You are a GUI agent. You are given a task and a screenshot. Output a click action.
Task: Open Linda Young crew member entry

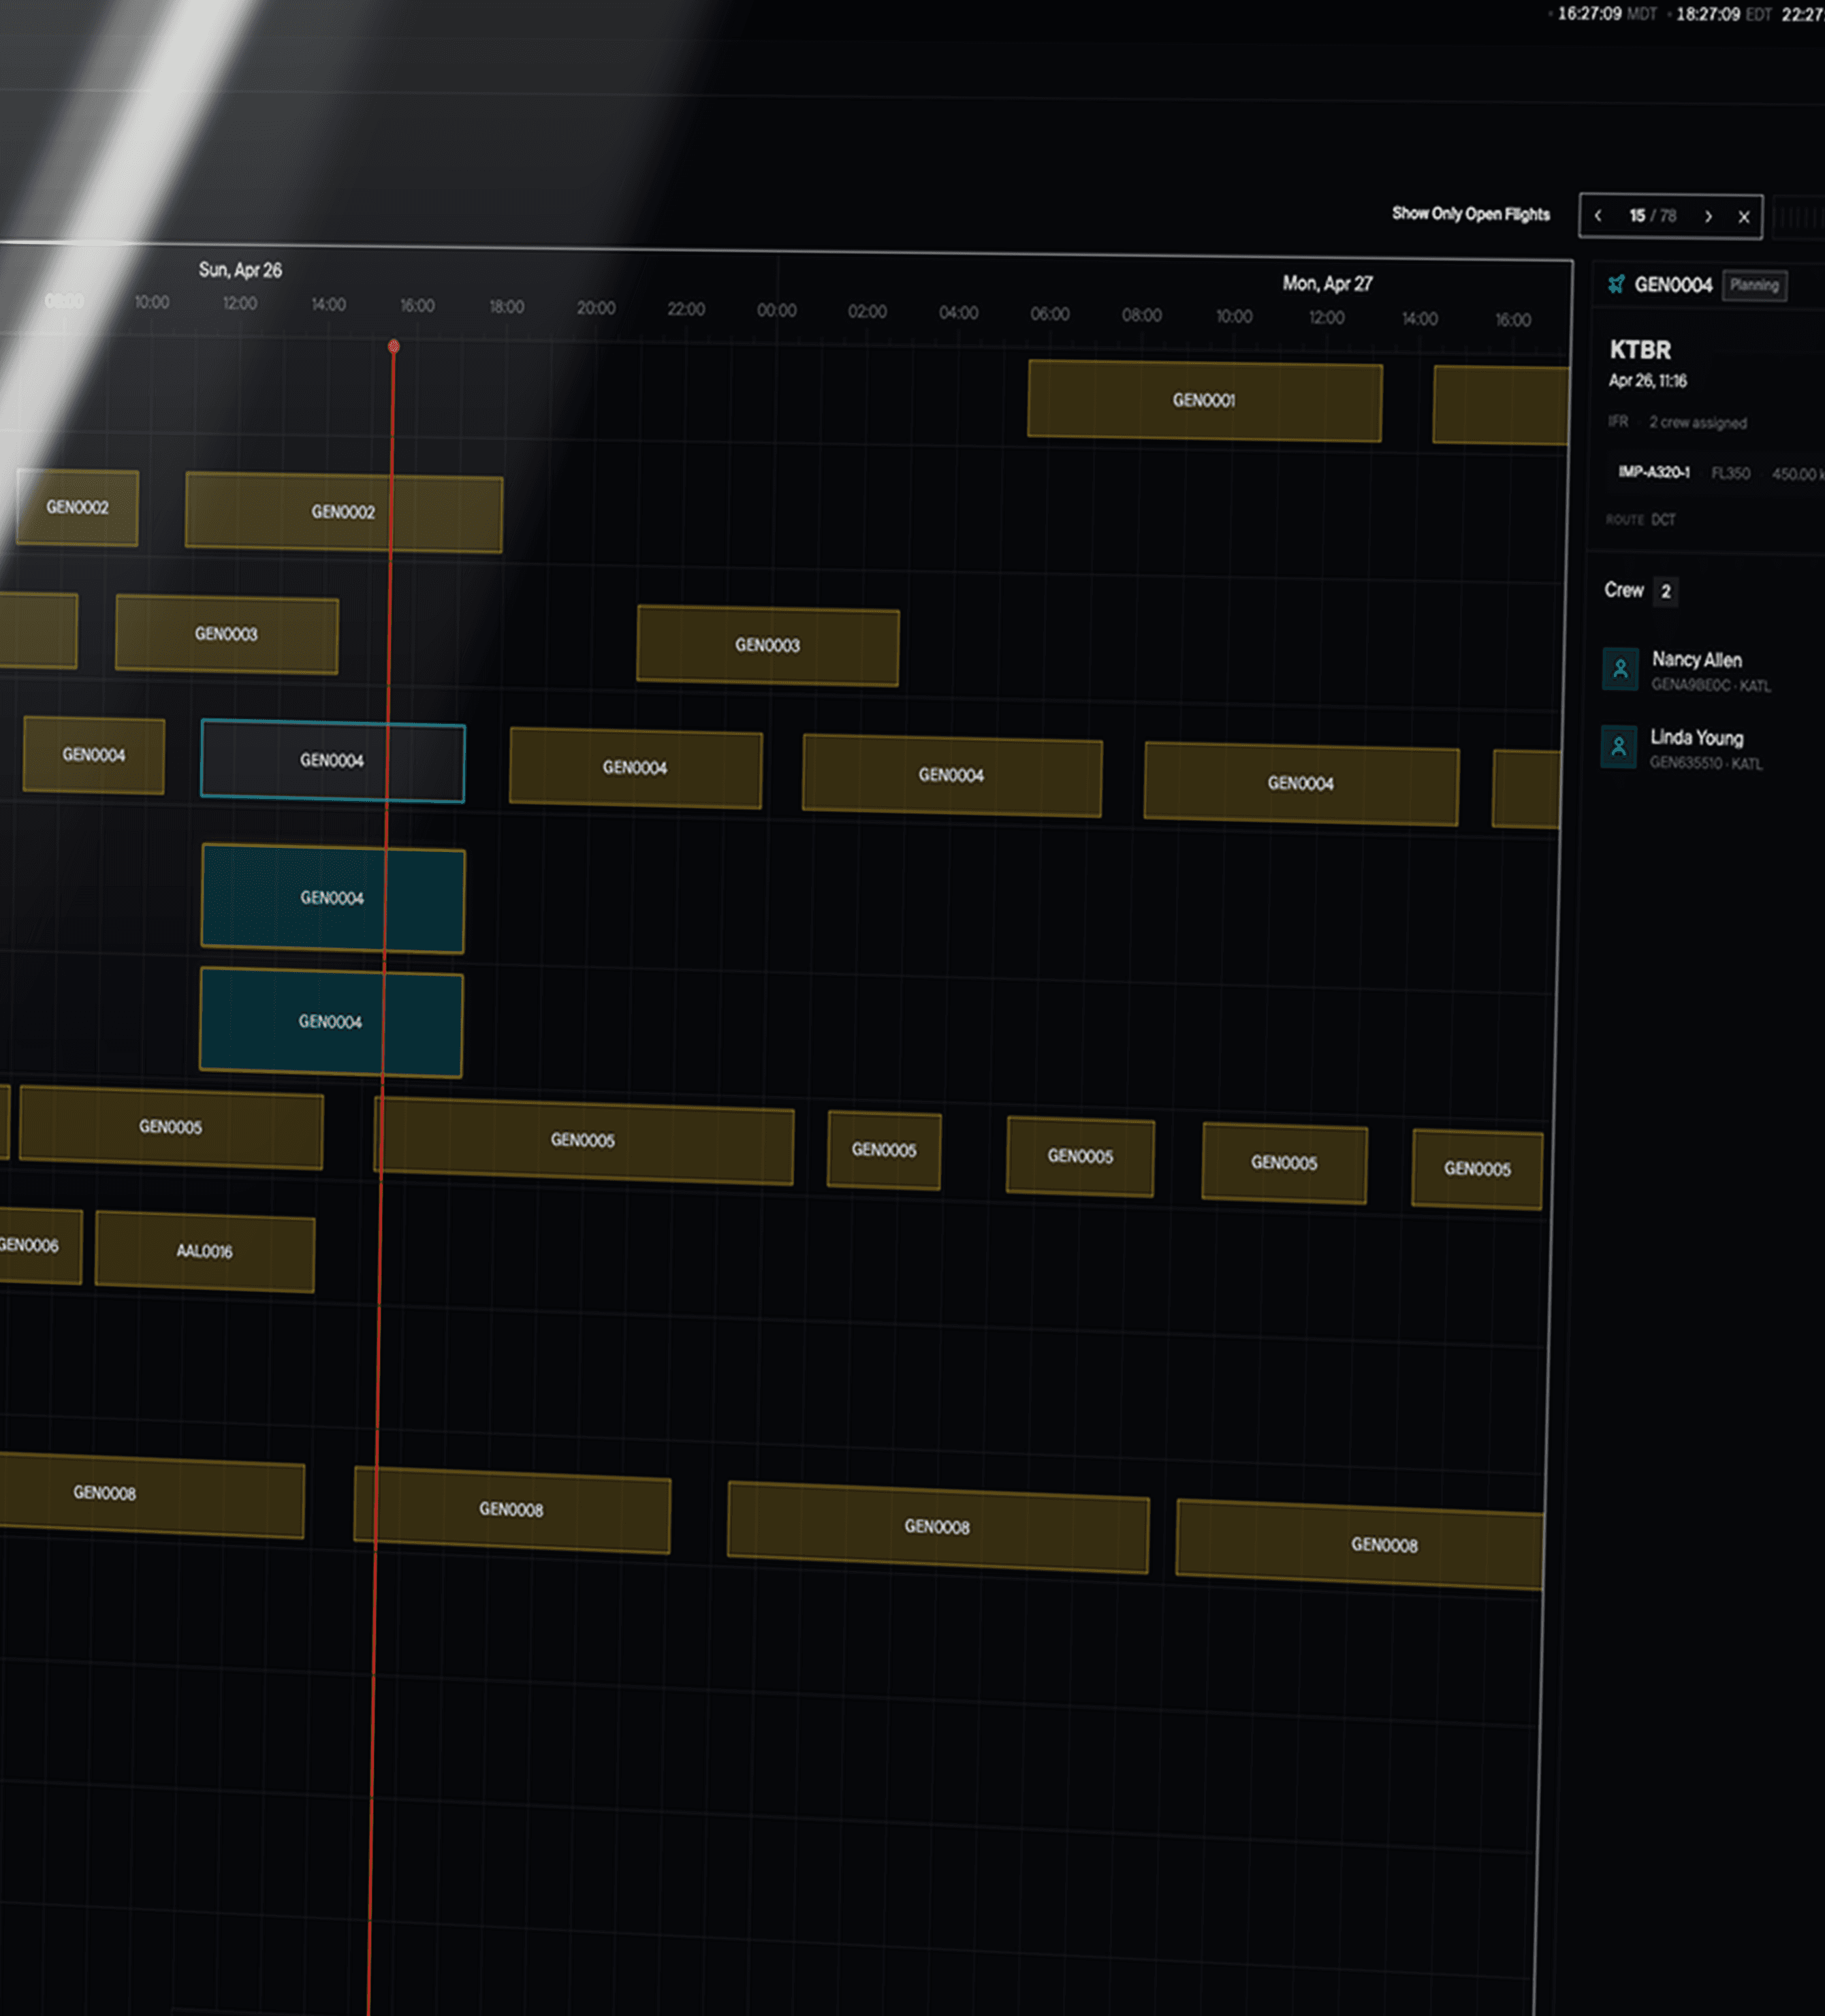1696,738
